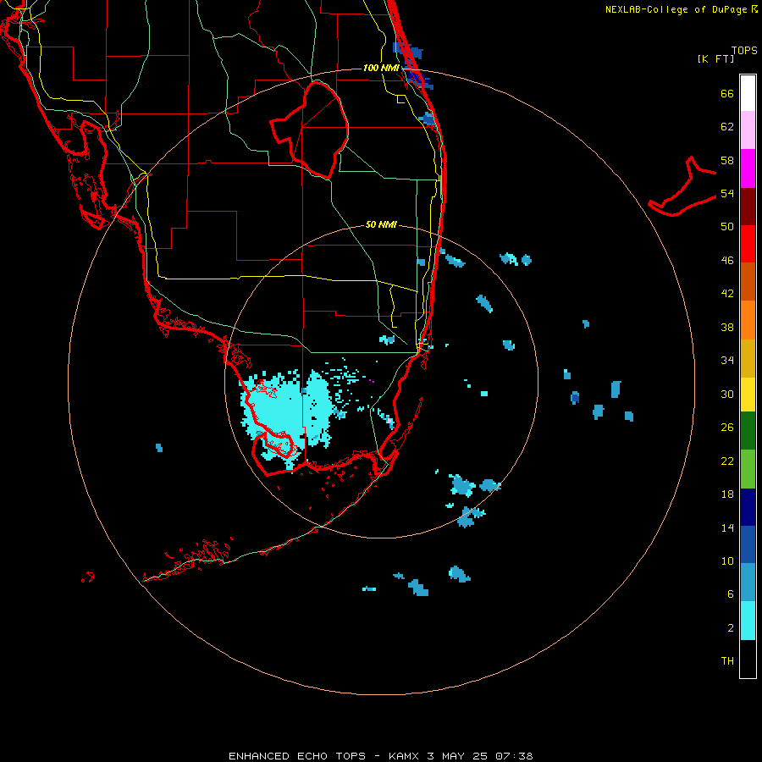Pick the light green legend swatch
Viewport: 762px width, 762px height.
(x=748, y=469)
